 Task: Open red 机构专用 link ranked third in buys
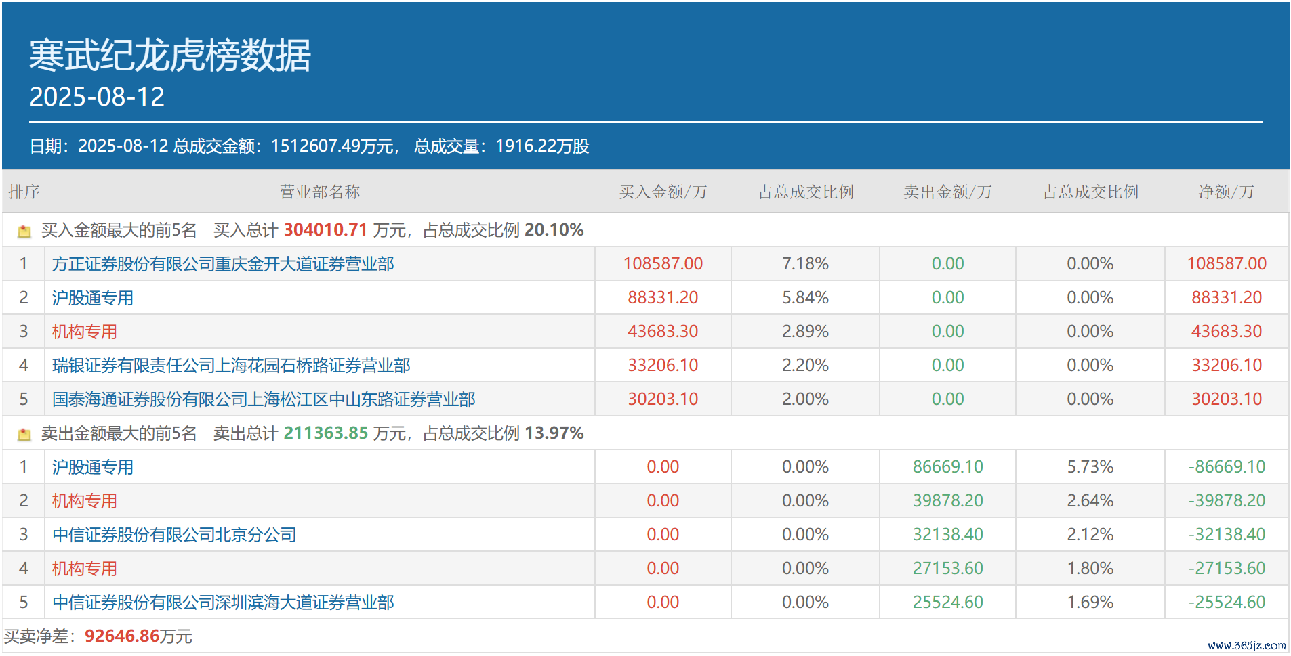85,332
